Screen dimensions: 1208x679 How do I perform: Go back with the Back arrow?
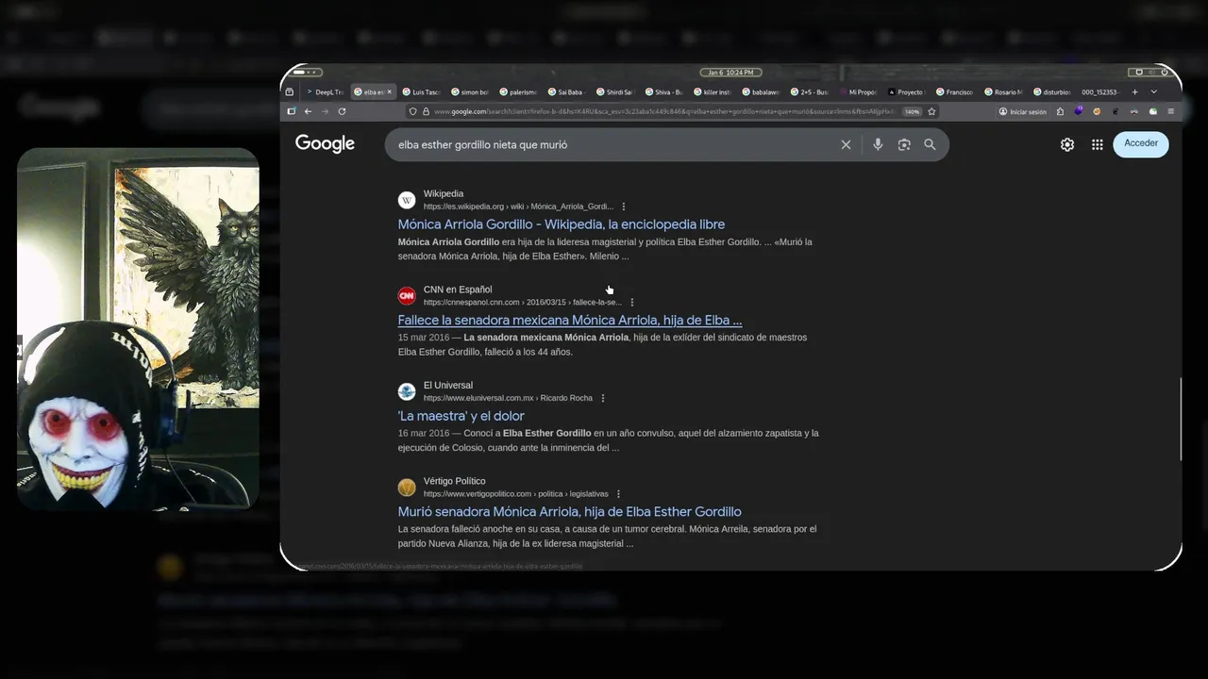[308, 111]
